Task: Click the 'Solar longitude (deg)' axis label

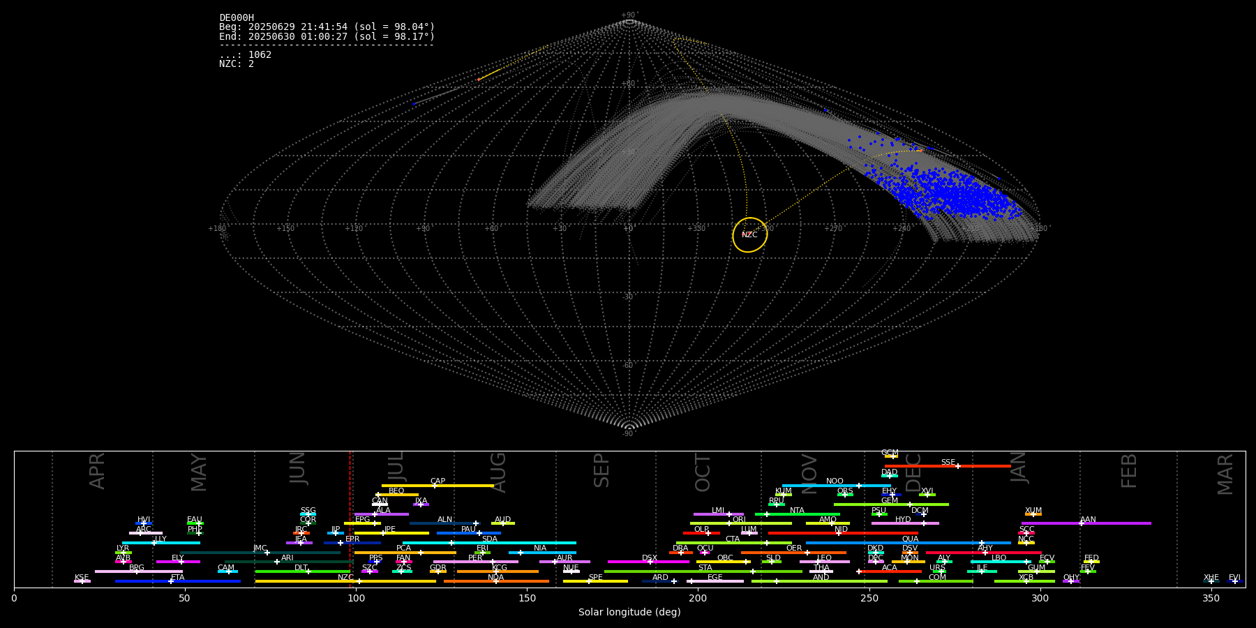Action: coord(629,612)
